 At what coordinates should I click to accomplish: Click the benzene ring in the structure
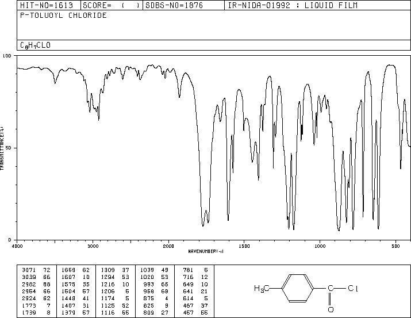click(x=298, y=288)
